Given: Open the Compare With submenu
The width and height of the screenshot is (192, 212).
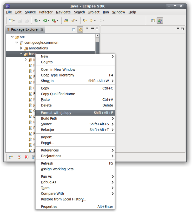Looking at the screenshot, I should click(x=75, y=194).
